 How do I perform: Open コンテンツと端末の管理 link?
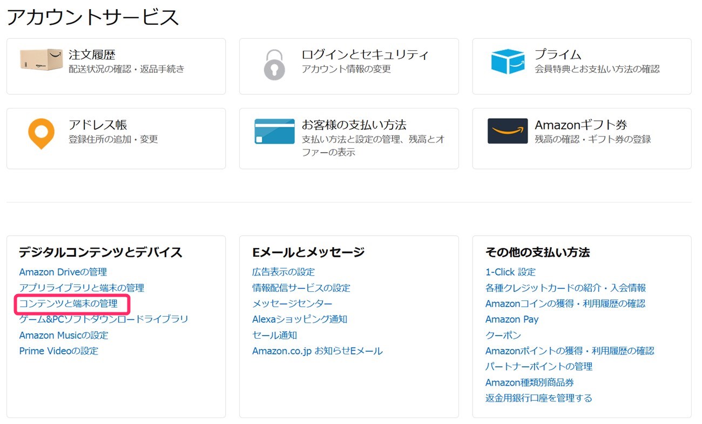tap(68, 304)
